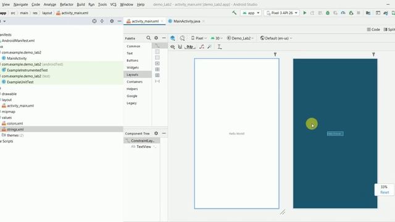Open View Options eye icon
The height and width of the screenshot is (222, 395).
[173, 47]
